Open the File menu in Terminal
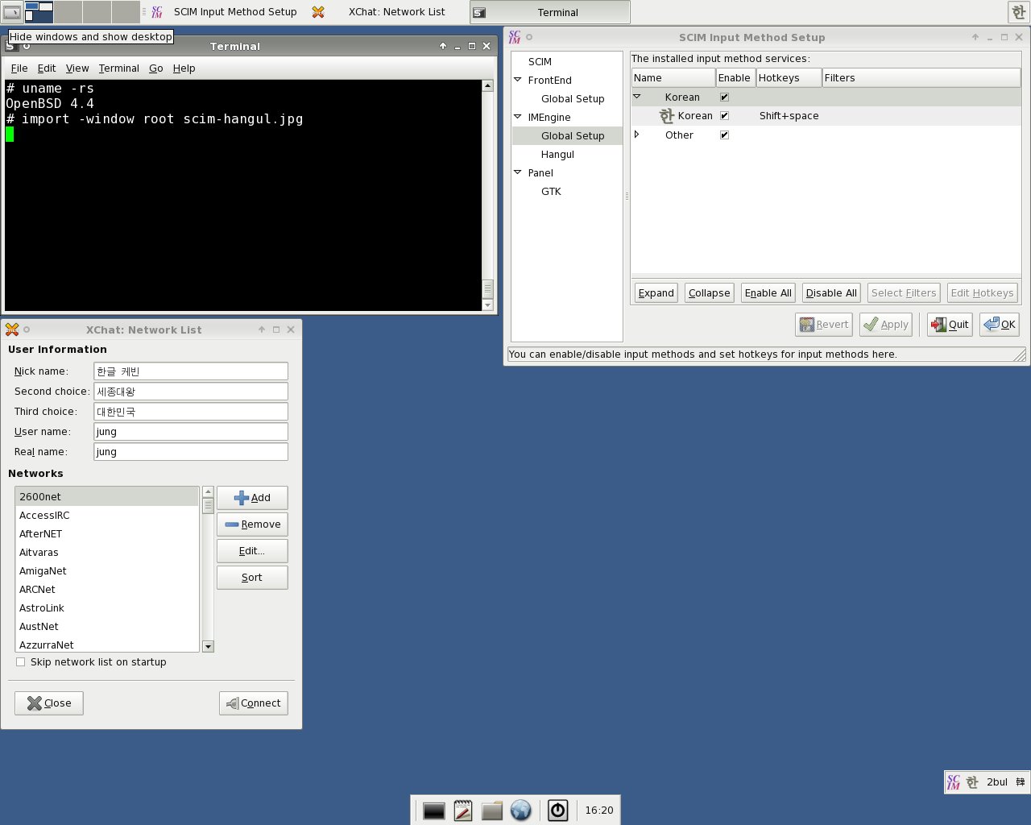Viewport: 1031px width, 825px height. 19,68
